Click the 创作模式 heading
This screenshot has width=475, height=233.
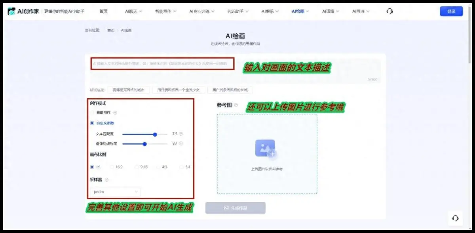(98, 103)
